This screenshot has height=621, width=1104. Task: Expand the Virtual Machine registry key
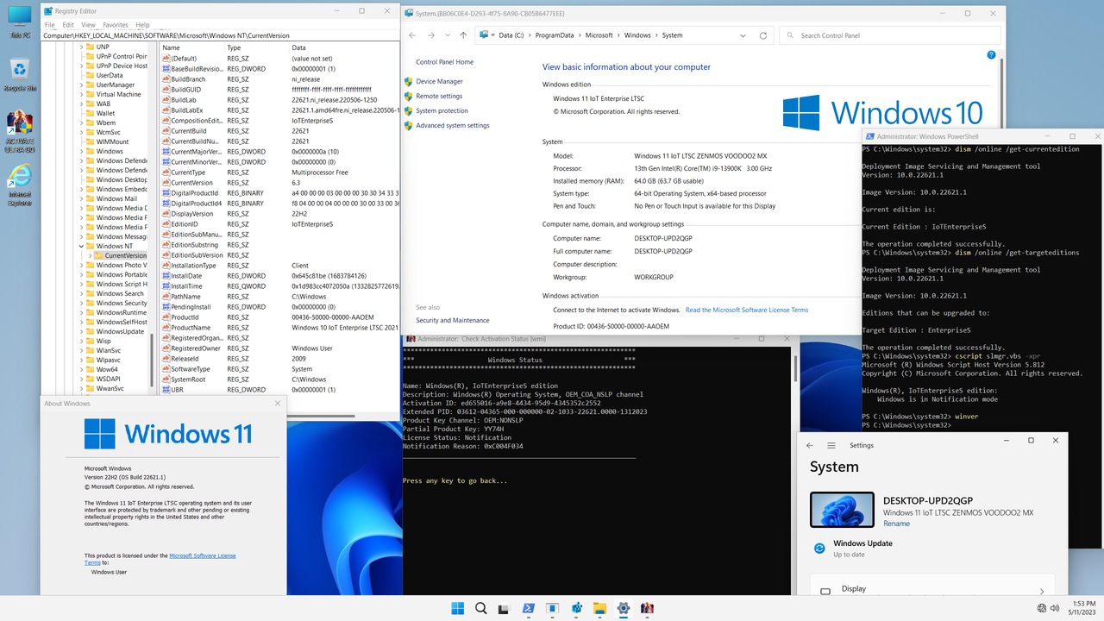click(x=83, y=94)
